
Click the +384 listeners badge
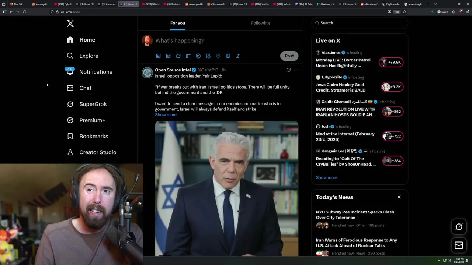[393, 161]
